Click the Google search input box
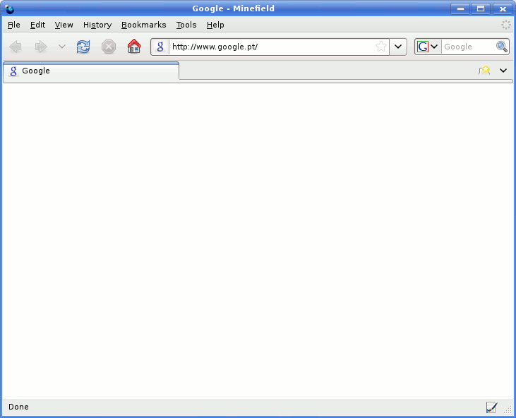The height and width of the screenshot is (418, 516). (x=468, y=47)
